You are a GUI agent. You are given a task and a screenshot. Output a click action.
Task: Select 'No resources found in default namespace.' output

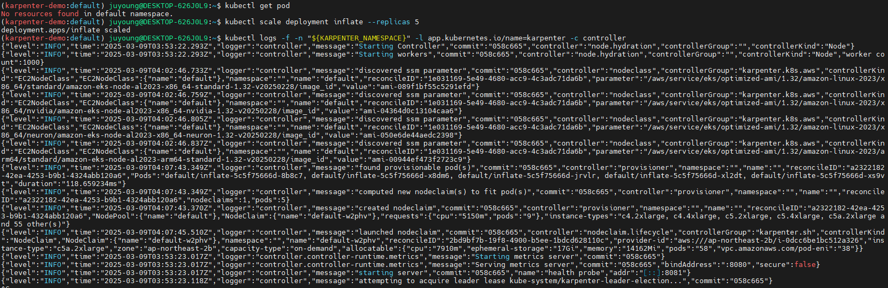click(x=87, y=13)
